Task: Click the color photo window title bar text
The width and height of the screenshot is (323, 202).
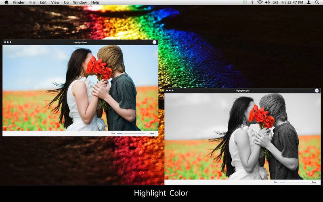Action: [80, 42]
